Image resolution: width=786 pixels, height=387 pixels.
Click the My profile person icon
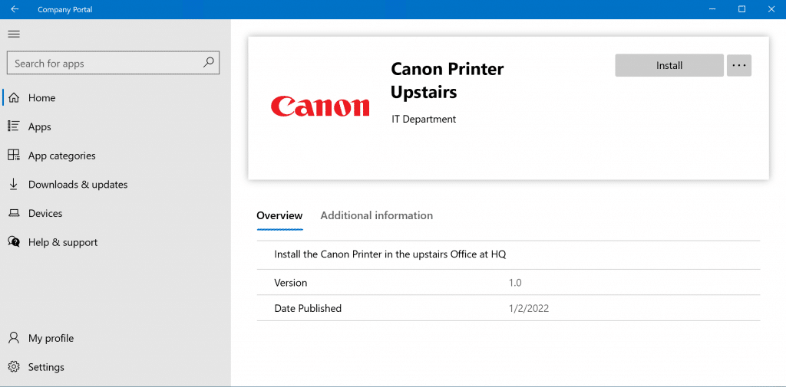pos(14,338)
